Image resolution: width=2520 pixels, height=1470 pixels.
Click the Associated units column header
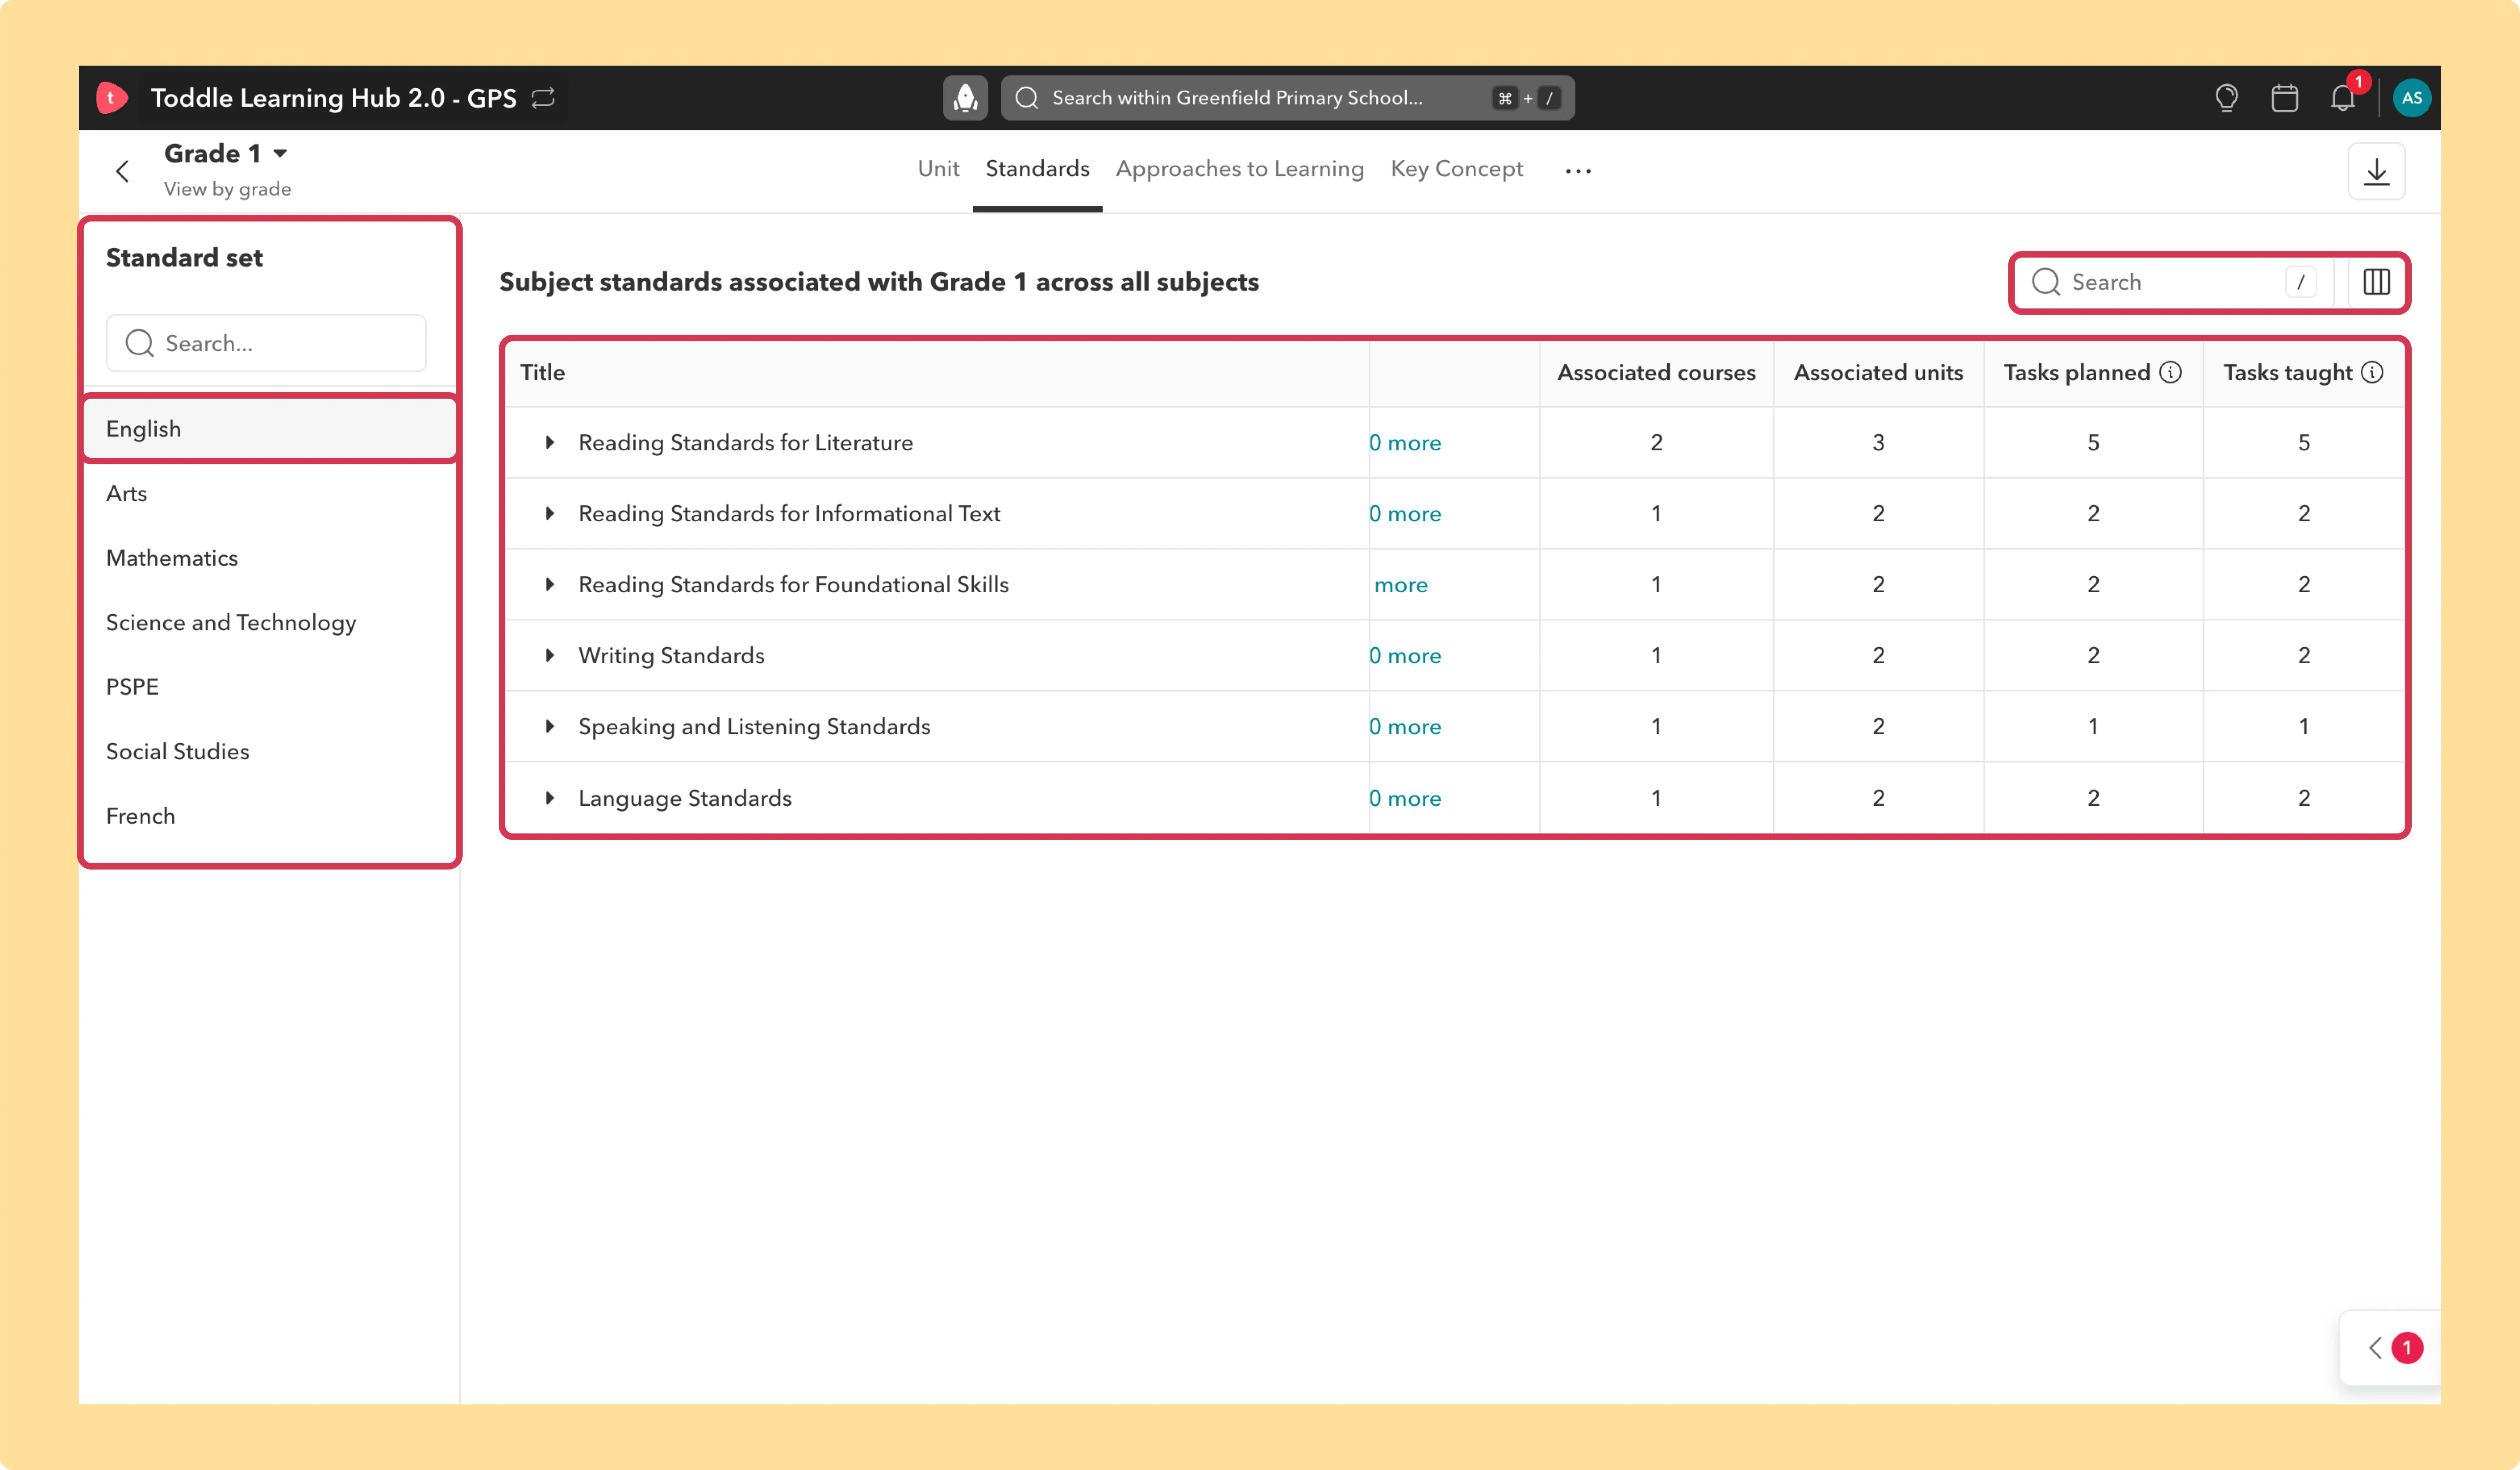tap(1878, 372)
